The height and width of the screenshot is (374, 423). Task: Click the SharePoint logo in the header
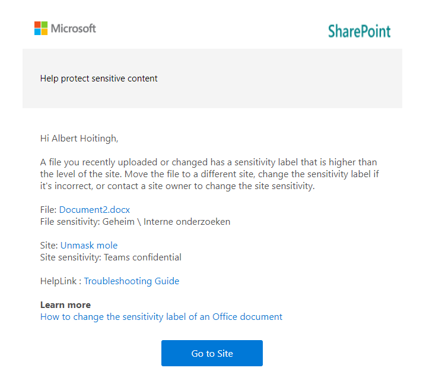click(360, 31)
